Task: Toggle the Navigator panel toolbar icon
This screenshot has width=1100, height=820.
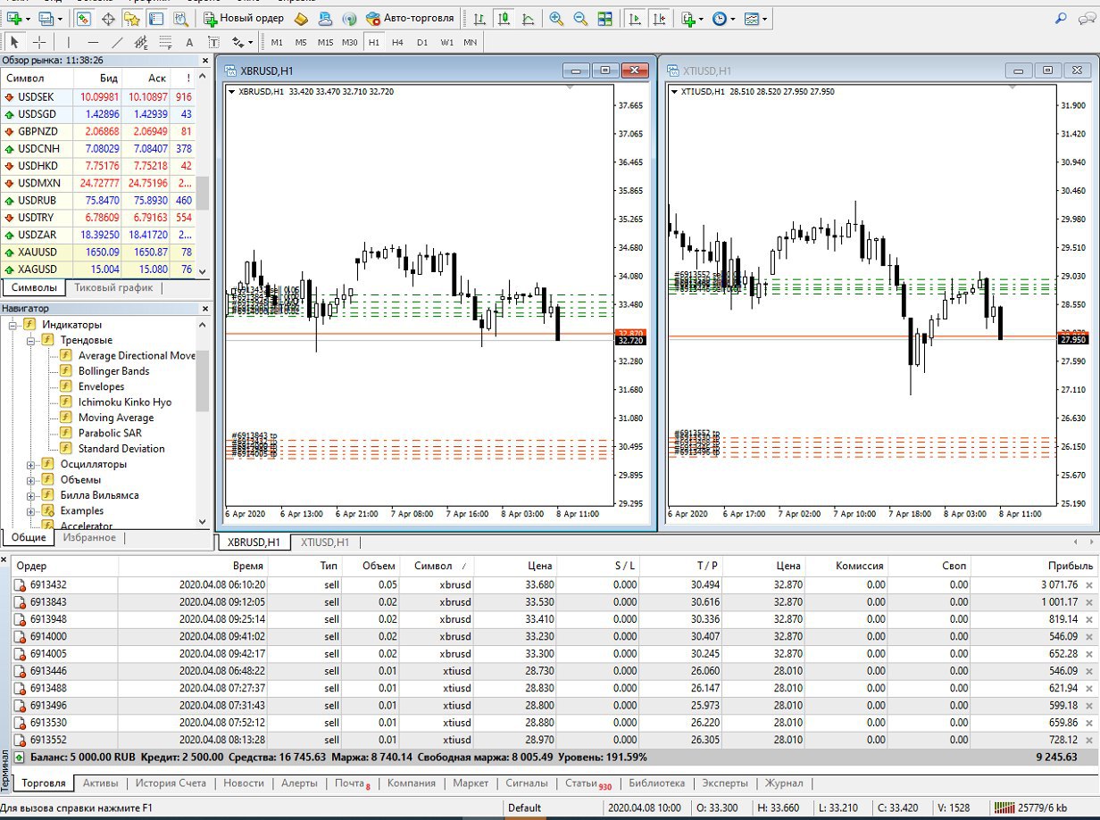Action: tap(131, 18)
